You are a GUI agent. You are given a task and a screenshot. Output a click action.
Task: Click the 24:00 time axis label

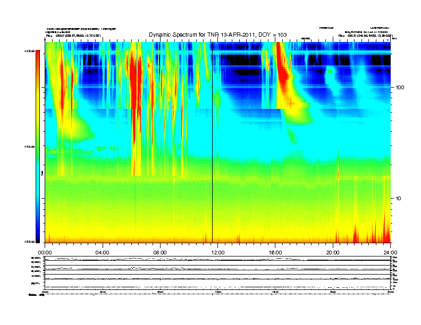point(390,253)
